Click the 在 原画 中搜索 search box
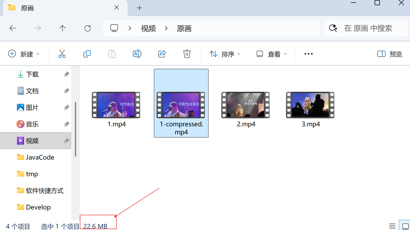Screen dimensions: 410x230 click(x=368, y=28)
